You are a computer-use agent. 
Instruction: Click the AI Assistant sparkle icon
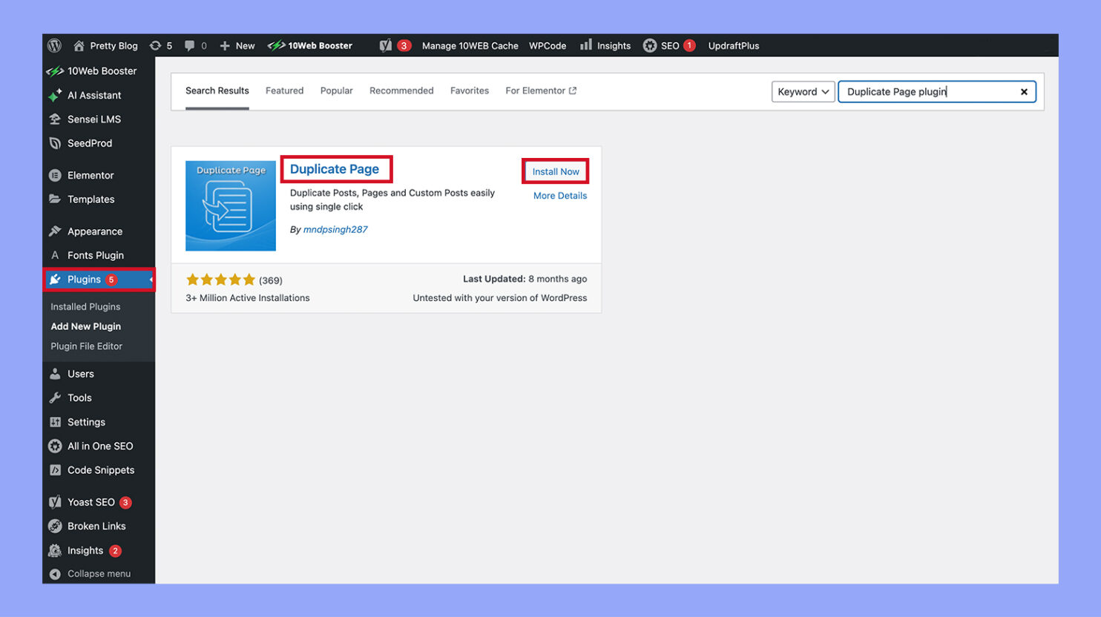[54, 95]
